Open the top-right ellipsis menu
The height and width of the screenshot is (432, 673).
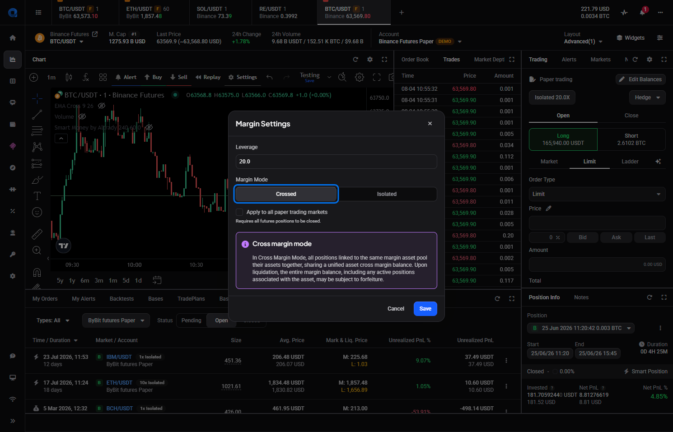[660, 13]
